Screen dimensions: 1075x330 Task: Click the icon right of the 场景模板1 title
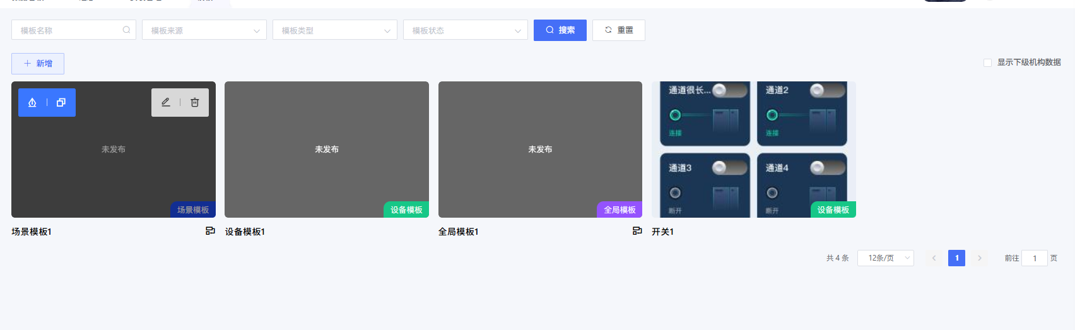tap(210, 231)
